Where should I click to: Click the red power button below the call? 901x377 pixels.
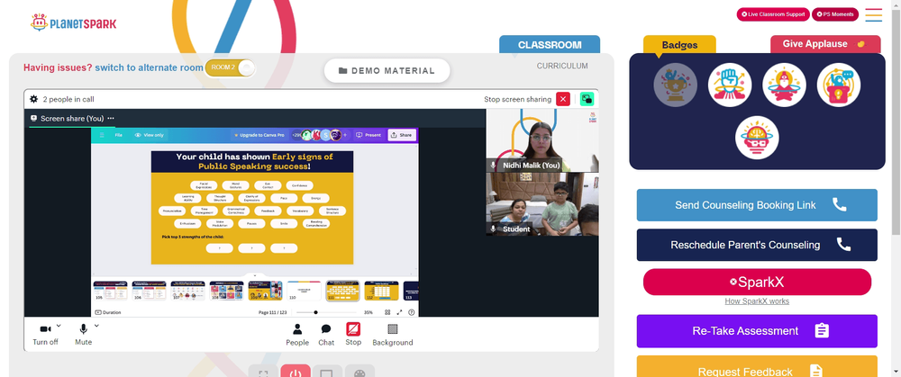pyautogui.click(x=296, y=372)
